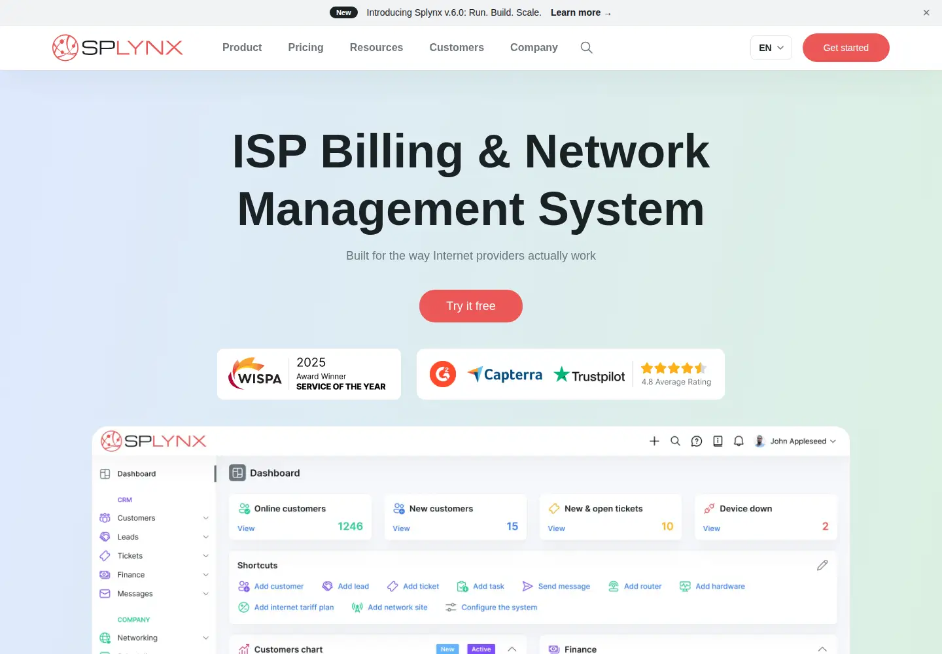Click the Add ticket shortcut
Screen dimensions: 942x654
coord(413,587)
